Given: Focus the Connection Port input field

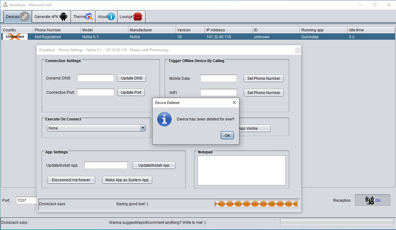Looking at the screenshot, I should point(96,92).
